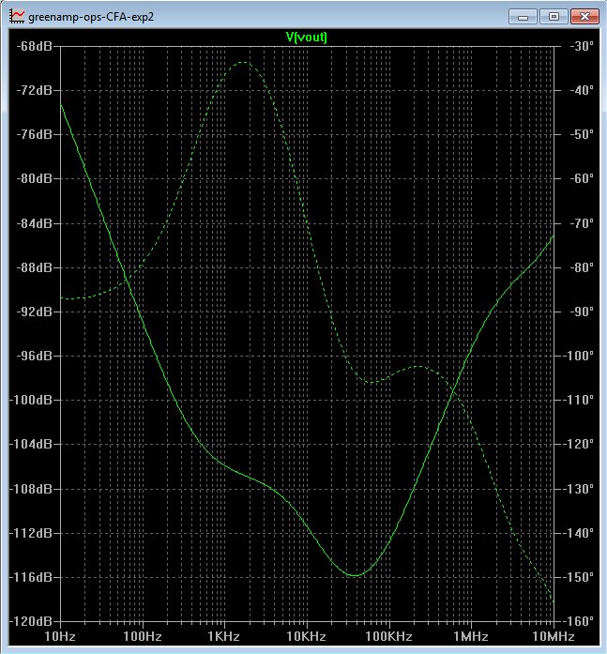607x654 pixels.
Task: Click the -80° phase axis label
Action: pos(582,267)
